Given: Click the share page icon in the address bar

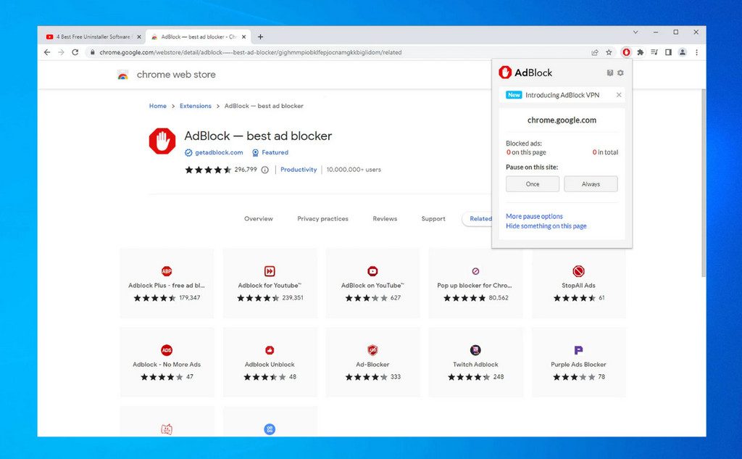Looking at the screenshot, I should pos(595,52).
